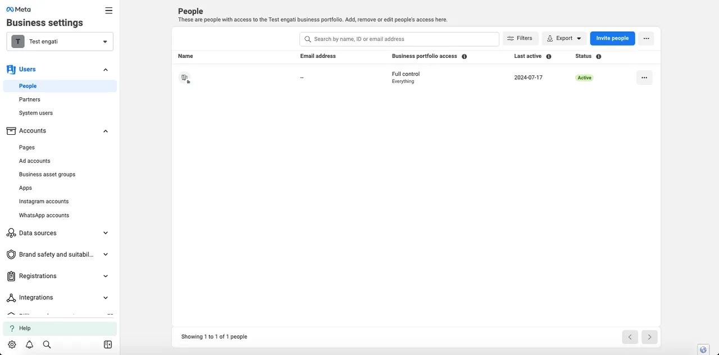Open the Export dropdown arrow
This screenshot has height=355, width=719.
pyautogui.click(x=579, y=38)
